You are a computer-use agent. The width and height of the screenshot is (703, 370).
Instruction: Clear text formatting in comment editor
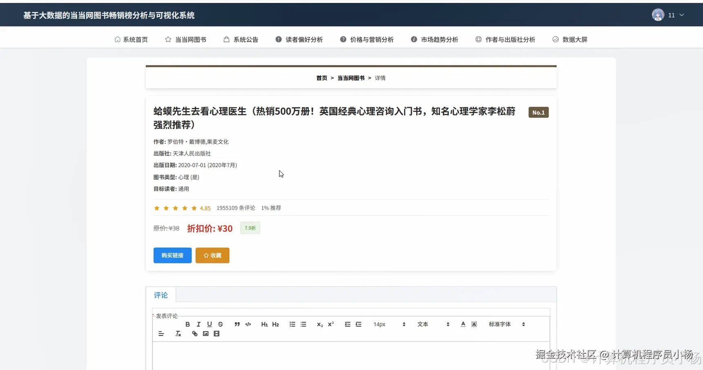(178, 334)
